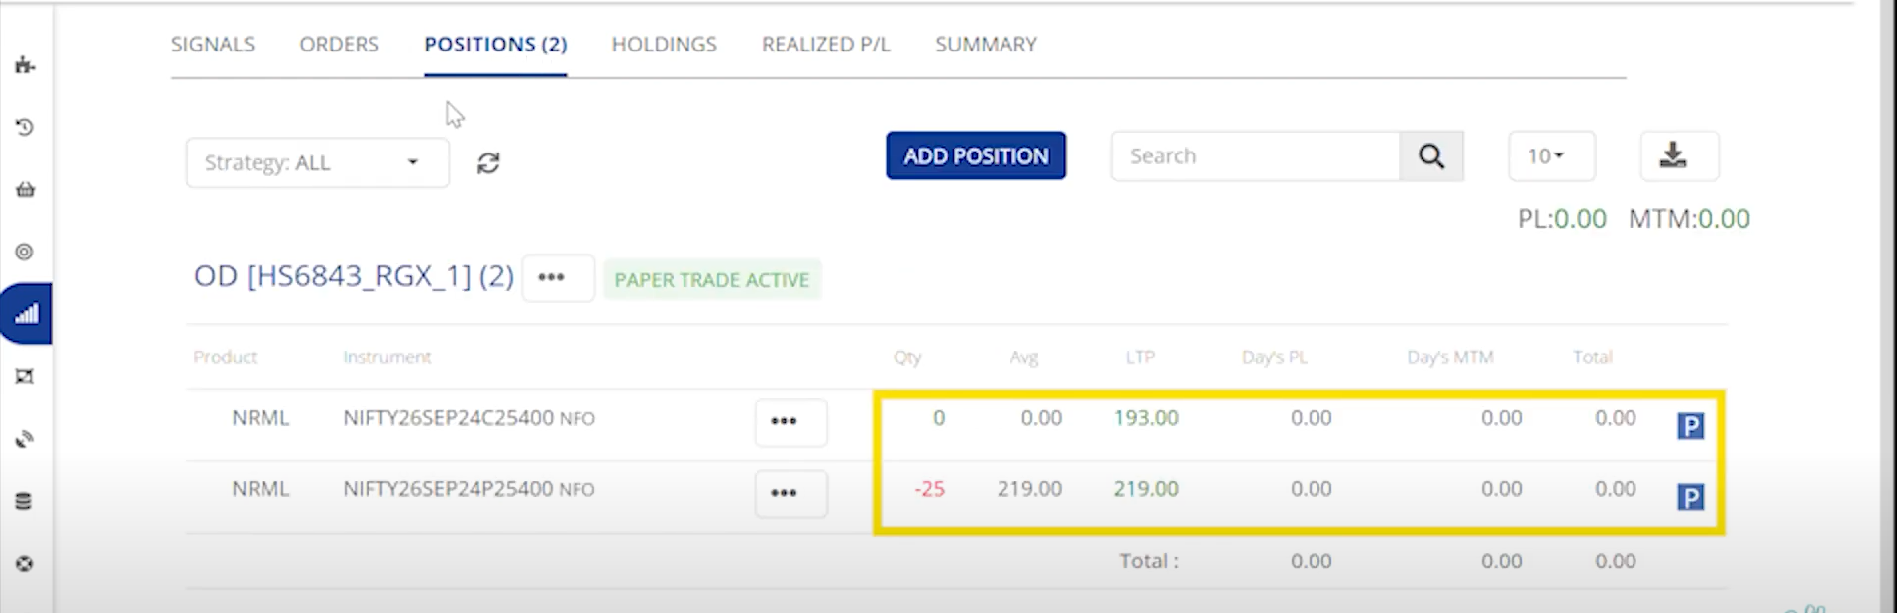Click the target circle sidebar icon
The height and width of the screenshot is (613, 1897).
25,252
